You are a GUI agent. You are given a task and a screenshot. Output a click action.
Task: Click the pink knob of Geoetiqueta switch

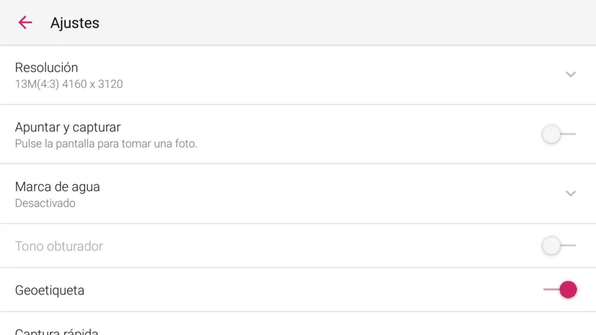[x=568, y=289]
